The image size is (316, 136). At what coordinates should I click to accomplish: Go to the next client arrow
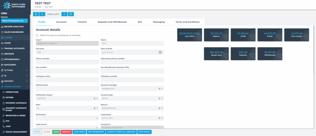[x=64, y=14]
